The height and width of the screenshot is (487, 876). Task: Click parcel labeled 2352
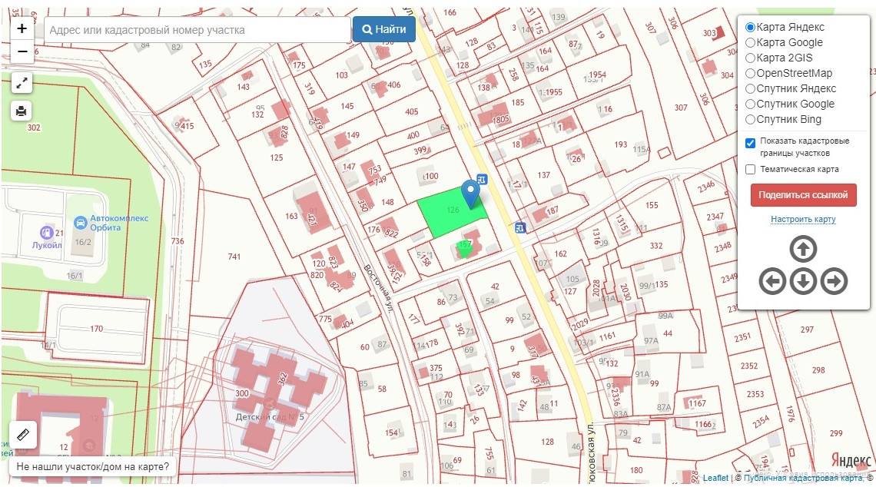(749, 366)
